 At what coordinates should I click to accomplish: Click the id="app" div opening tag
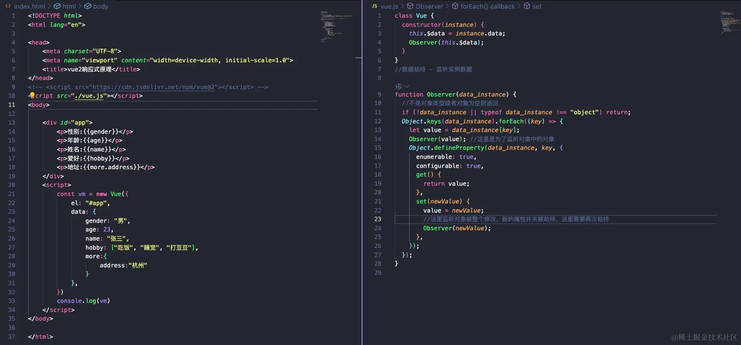[x=67, y=123]
